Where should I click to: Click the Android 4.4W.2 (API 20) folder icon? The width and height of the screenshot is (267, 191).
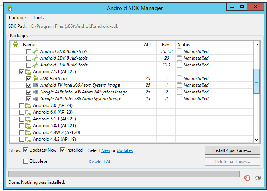tap(28, 133)
